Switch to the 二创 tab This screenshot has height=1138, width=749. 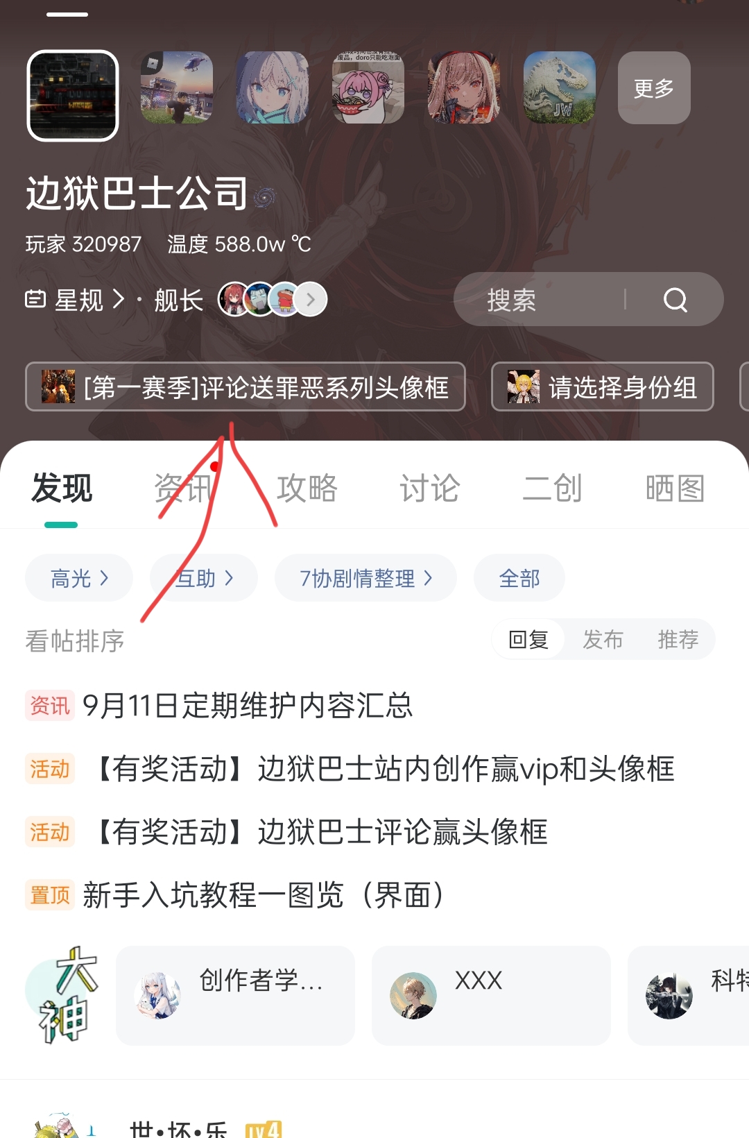click(x=552, y=488)
